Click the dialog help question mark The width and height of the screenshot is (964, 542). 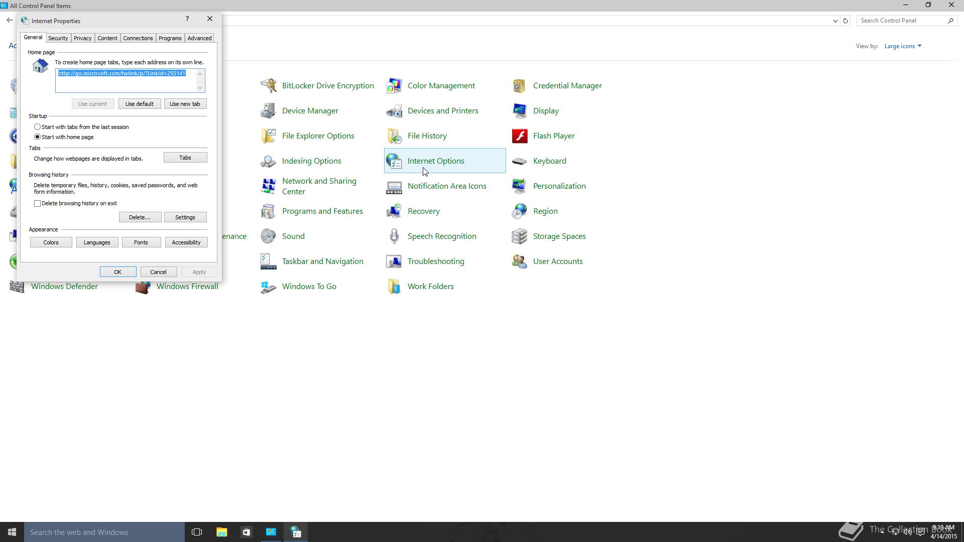[187, 19]
